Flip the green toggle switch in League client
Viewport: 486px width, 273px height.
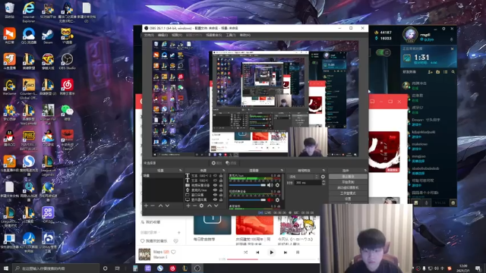pos(383,52)
